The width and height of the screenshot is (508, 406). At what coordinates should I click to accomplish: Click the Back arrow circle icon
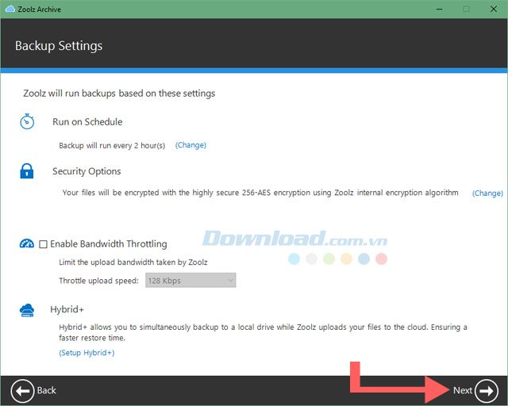(22, 391)
